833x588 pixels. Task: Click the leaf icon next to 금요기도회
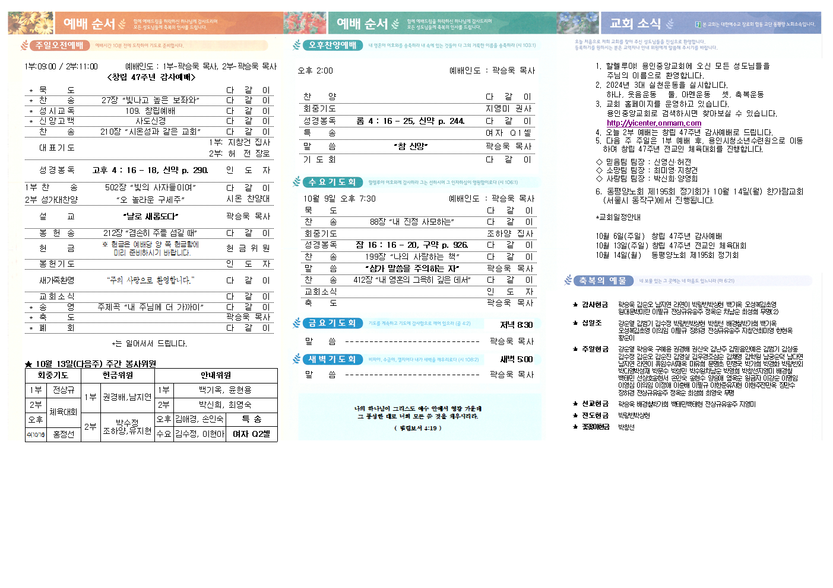point(297,323)
